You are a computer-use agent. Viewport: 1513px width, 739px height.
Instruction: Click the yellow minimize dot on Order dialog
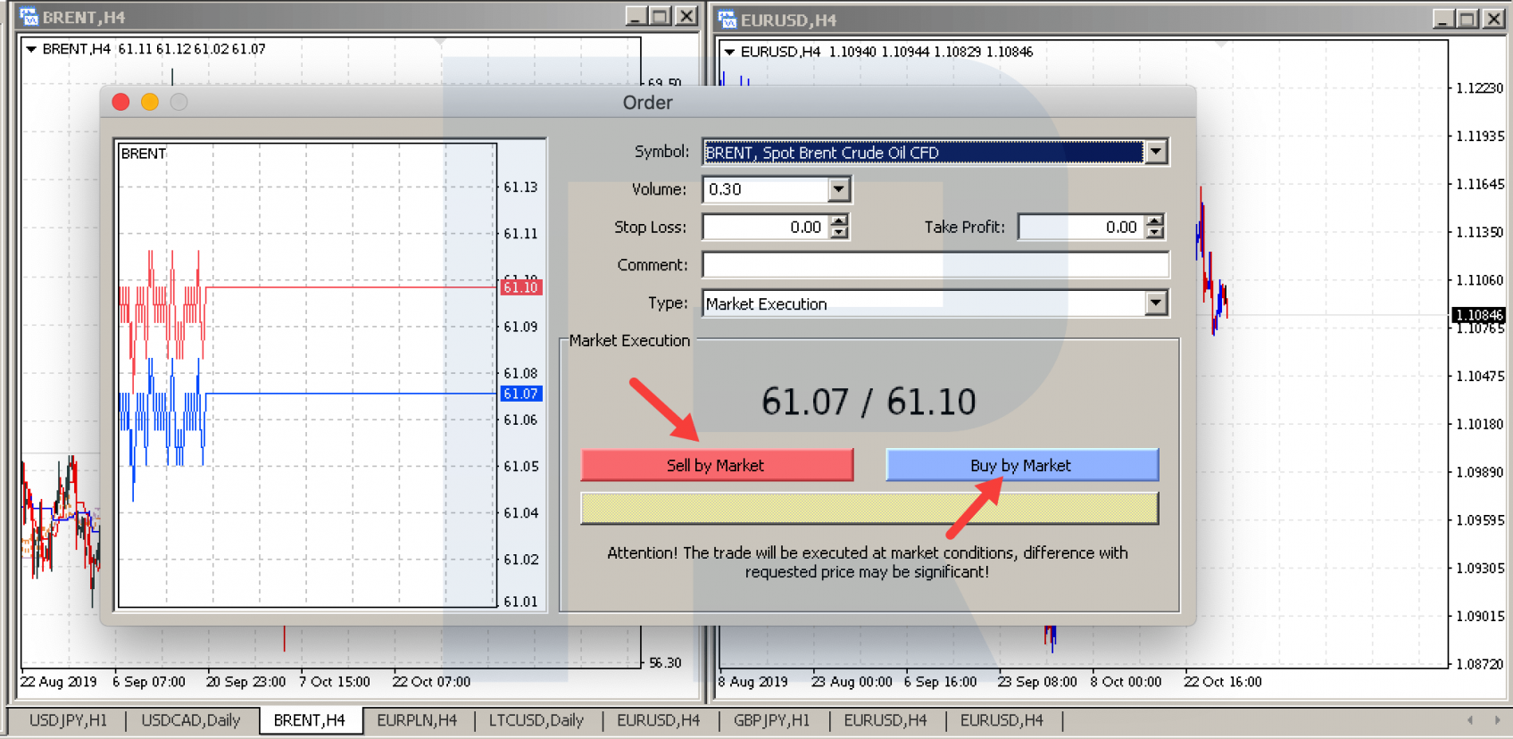click(x=150, y=103)
